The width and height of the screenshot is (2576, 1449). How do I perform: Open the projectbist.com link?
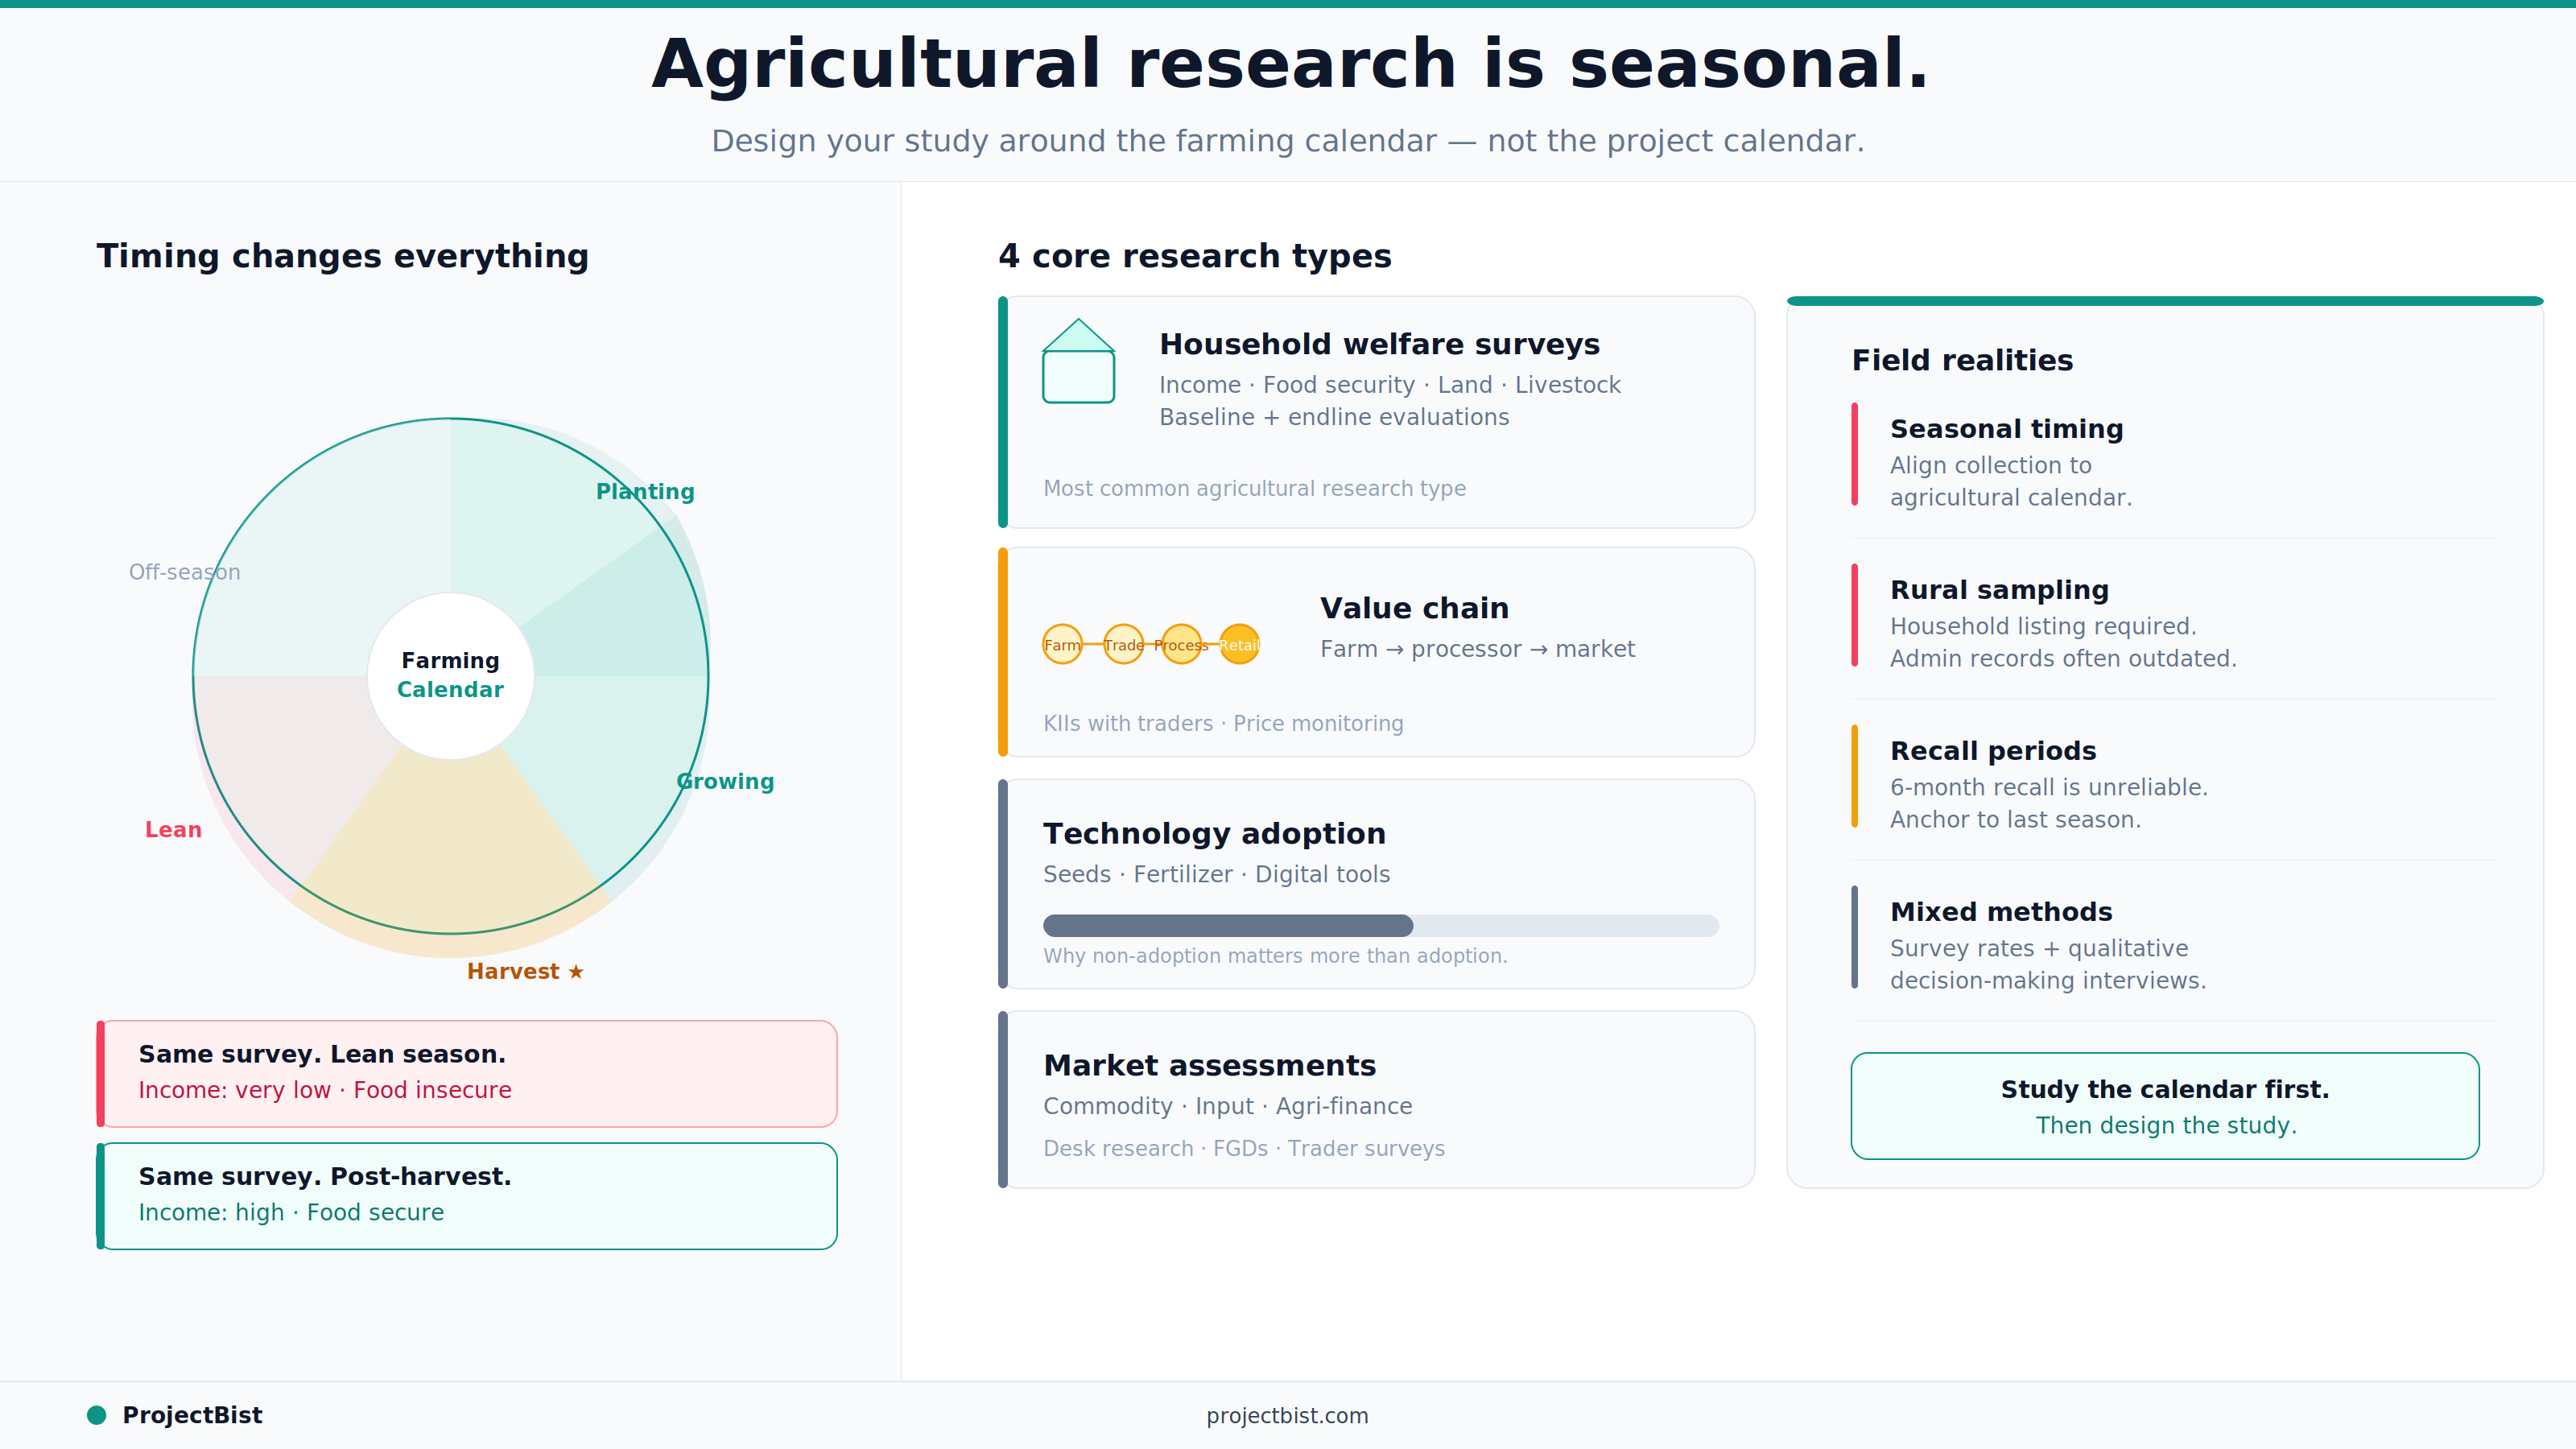[1287, 1415]
